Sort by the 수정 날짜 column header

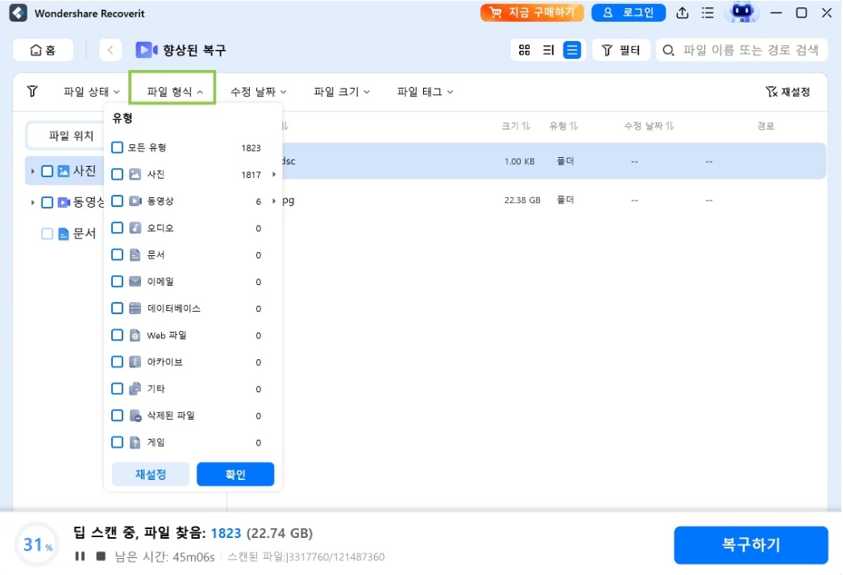point(649,126)
